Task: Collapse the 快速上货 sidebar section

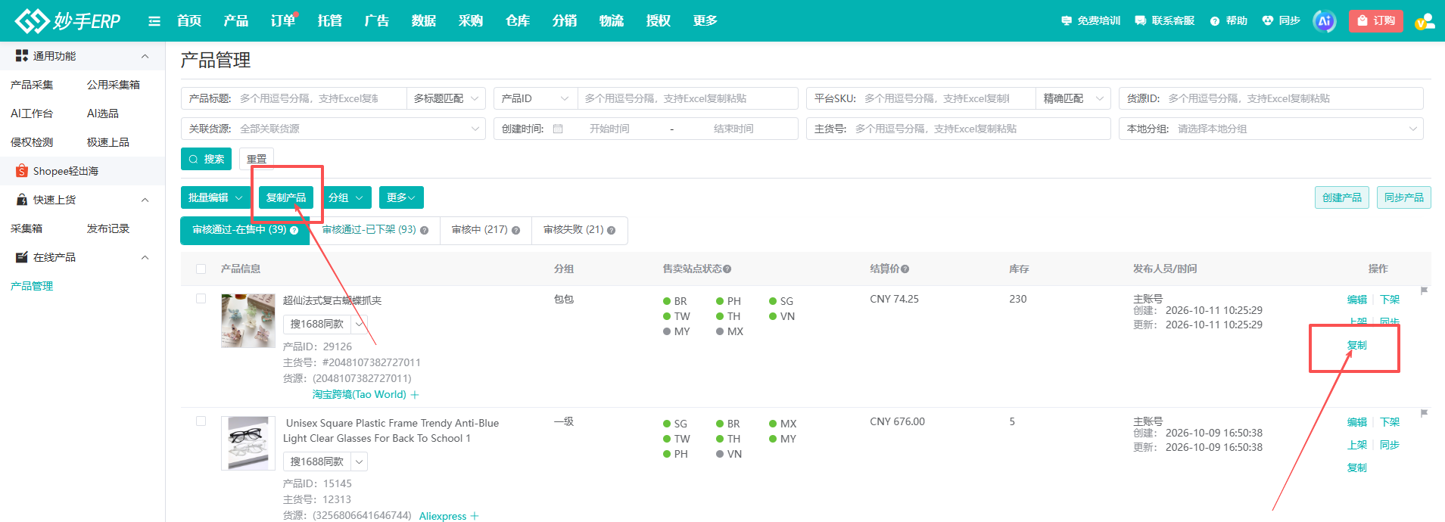Action: pos(145,200)
